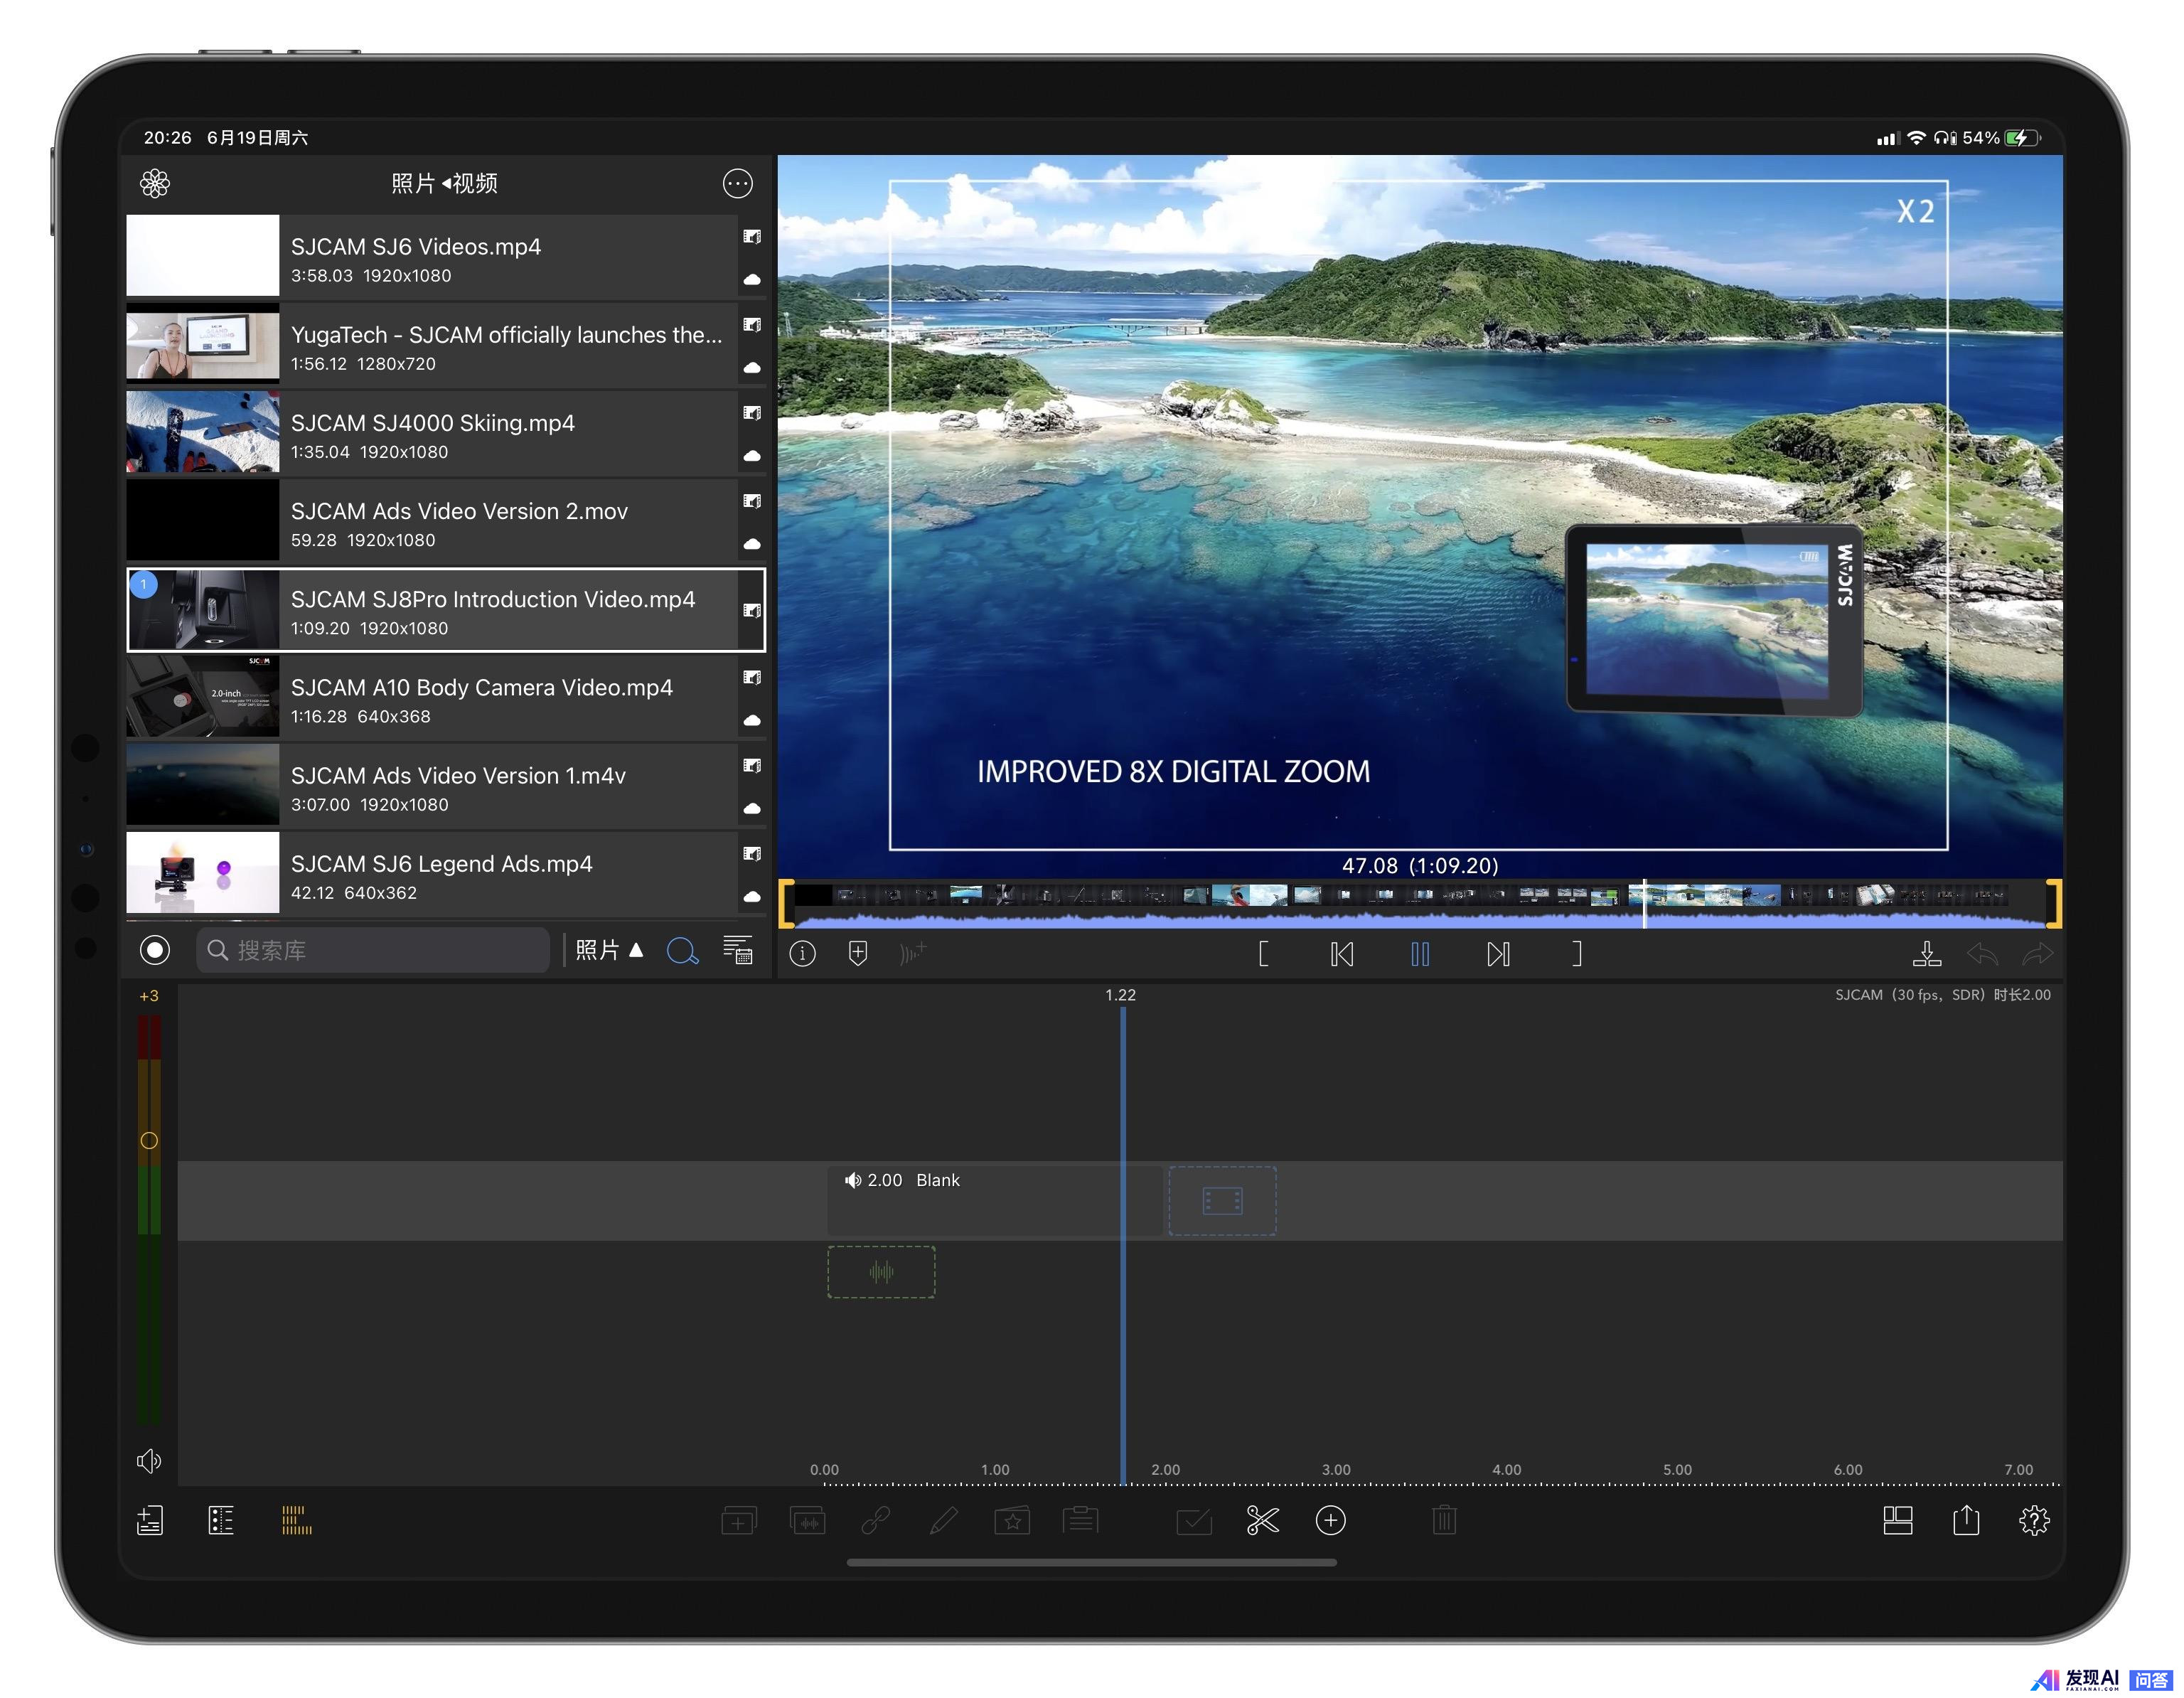Image resolution: width=2184 pixels, height=1698 pixels.
Task: Click the empty video clip placeholder
Action: [x=1222, y=1200]
